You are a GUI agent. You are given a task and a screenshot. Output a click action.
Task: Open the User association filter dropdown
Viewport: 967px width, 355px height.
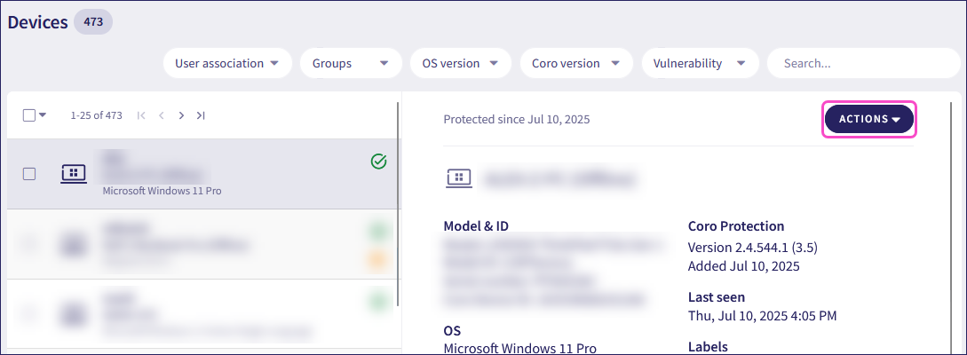(x=227, y=63)
